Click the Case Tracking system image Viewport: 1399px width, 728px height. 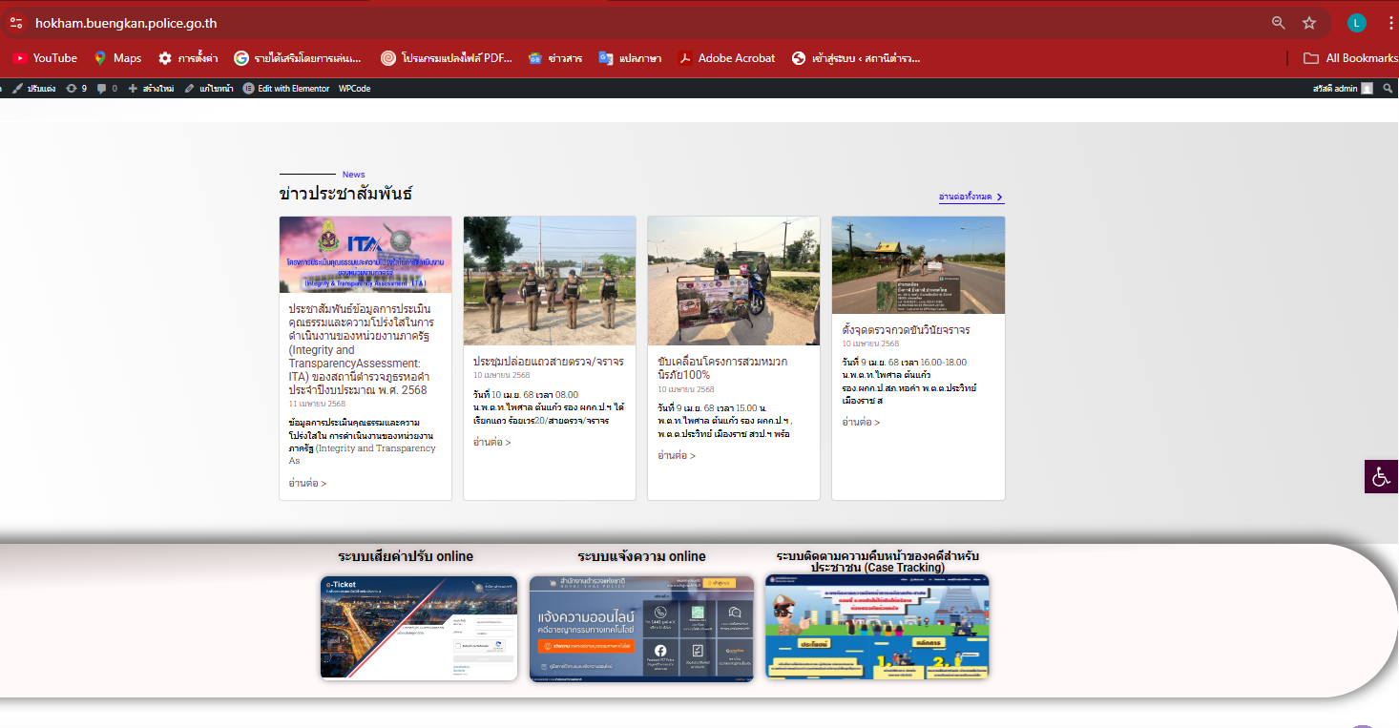click(877, 626)
